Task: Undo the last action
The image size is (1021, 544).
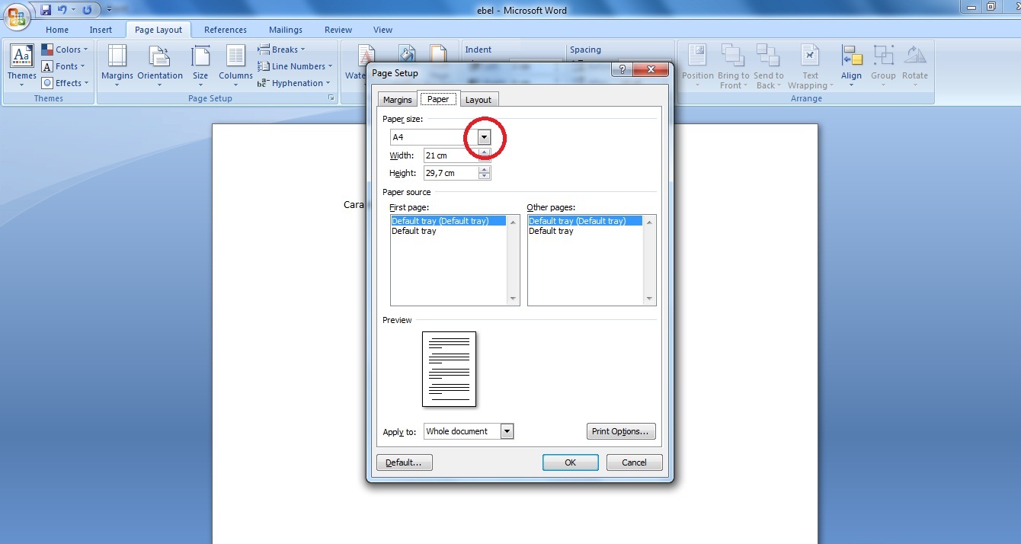Action: coord(62,10)
